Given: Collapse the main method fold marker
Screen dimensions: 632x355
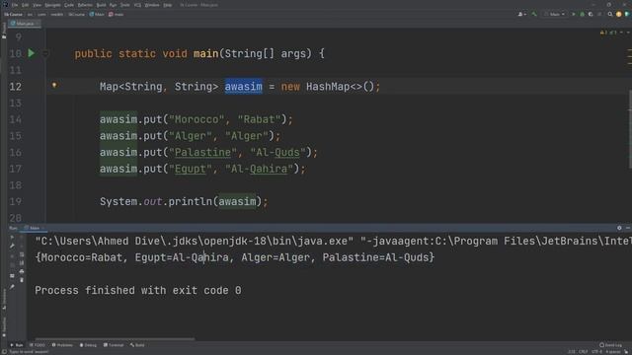Looking at the screenshot, I should pyautogui.click(x=45, y=53).
